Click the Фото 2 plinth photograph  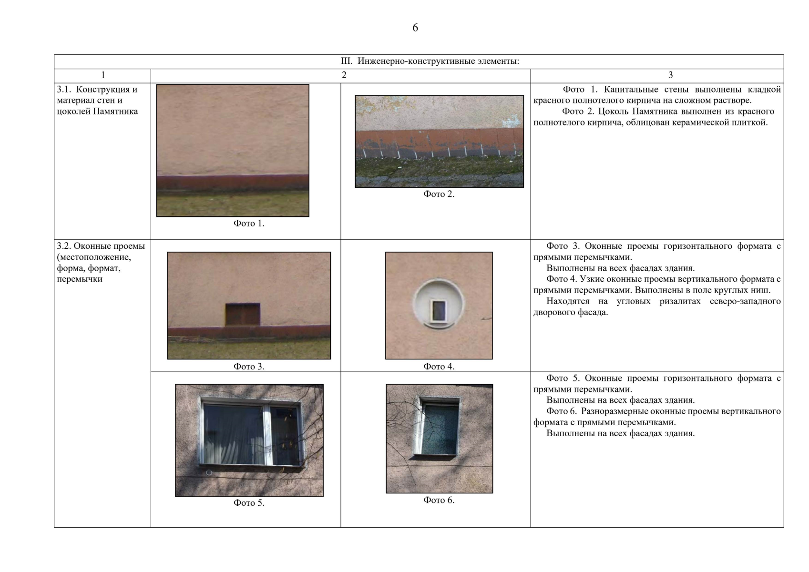[x=439, y=141]
